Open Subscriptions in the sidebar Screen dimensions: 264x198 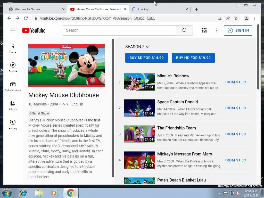coord(13,87)
